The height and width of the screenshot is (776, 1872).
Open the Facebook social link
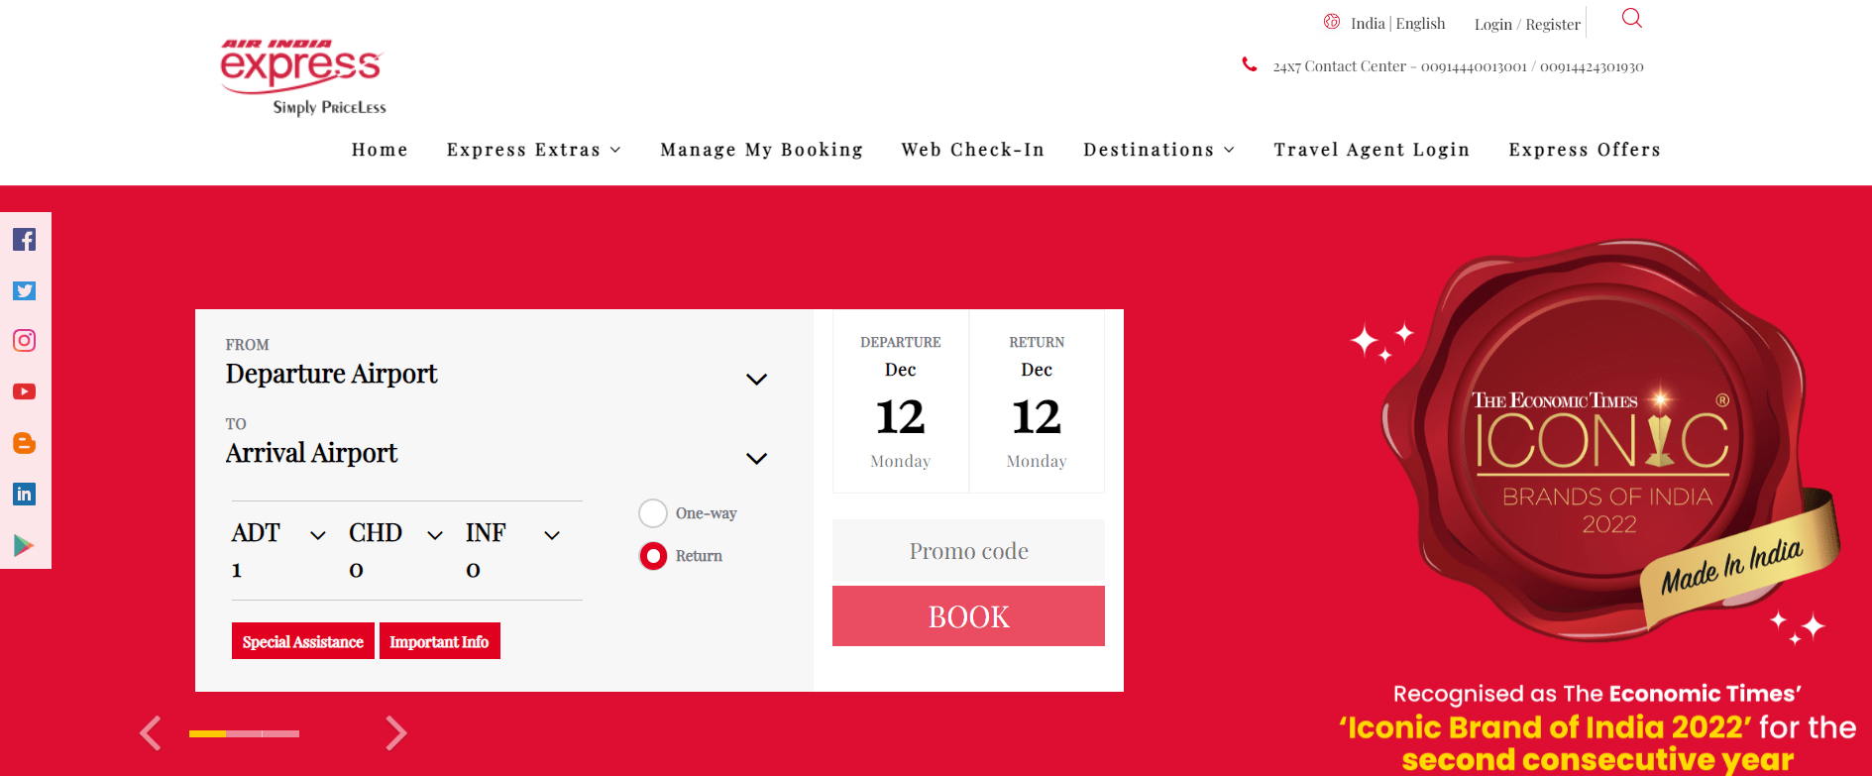25,240
